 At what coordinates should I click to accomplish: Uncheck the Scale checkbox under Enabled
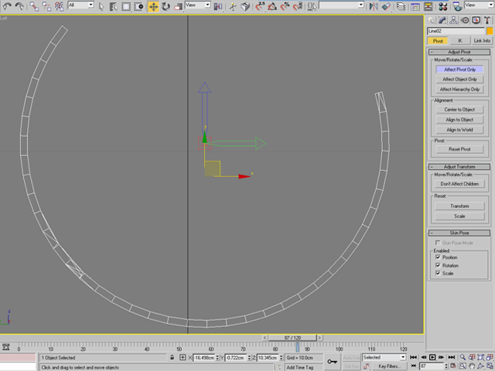point(438,273)
